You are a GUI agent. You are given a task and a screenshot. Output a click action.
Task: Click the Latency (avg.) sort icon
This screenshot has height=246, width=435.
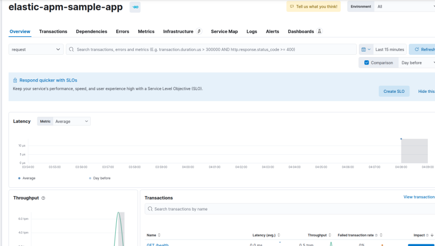(x=279, y=235)
